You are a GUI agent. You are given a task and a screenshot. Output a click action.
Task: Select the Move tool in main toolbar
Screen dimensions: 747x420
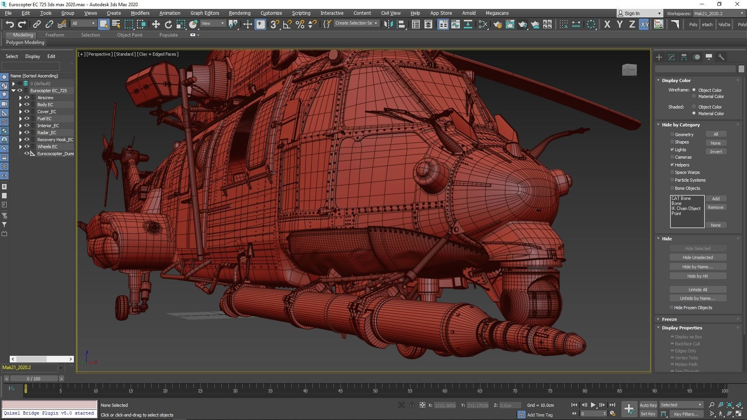pos(156,24)
